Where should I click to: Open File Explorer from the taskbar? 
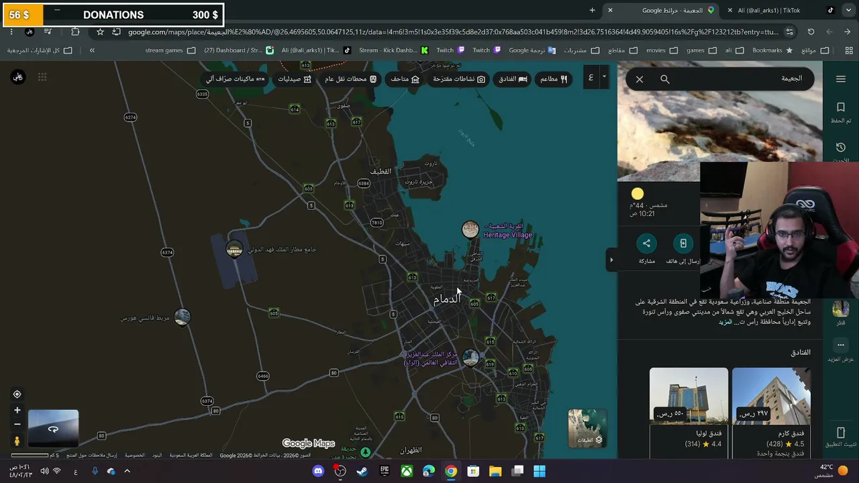tap(495, 471)
